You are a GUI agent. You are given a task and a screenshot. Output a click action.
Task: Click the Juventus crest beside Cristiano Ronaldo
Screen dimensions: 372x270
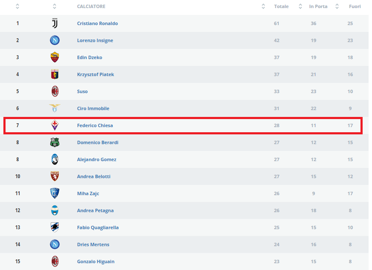click(55, 23)
